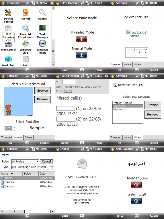The height and width of the screenshot is (219, 164).
Task: Sort the Open dialog list by the Date column
Action: (x=46, y=173)
